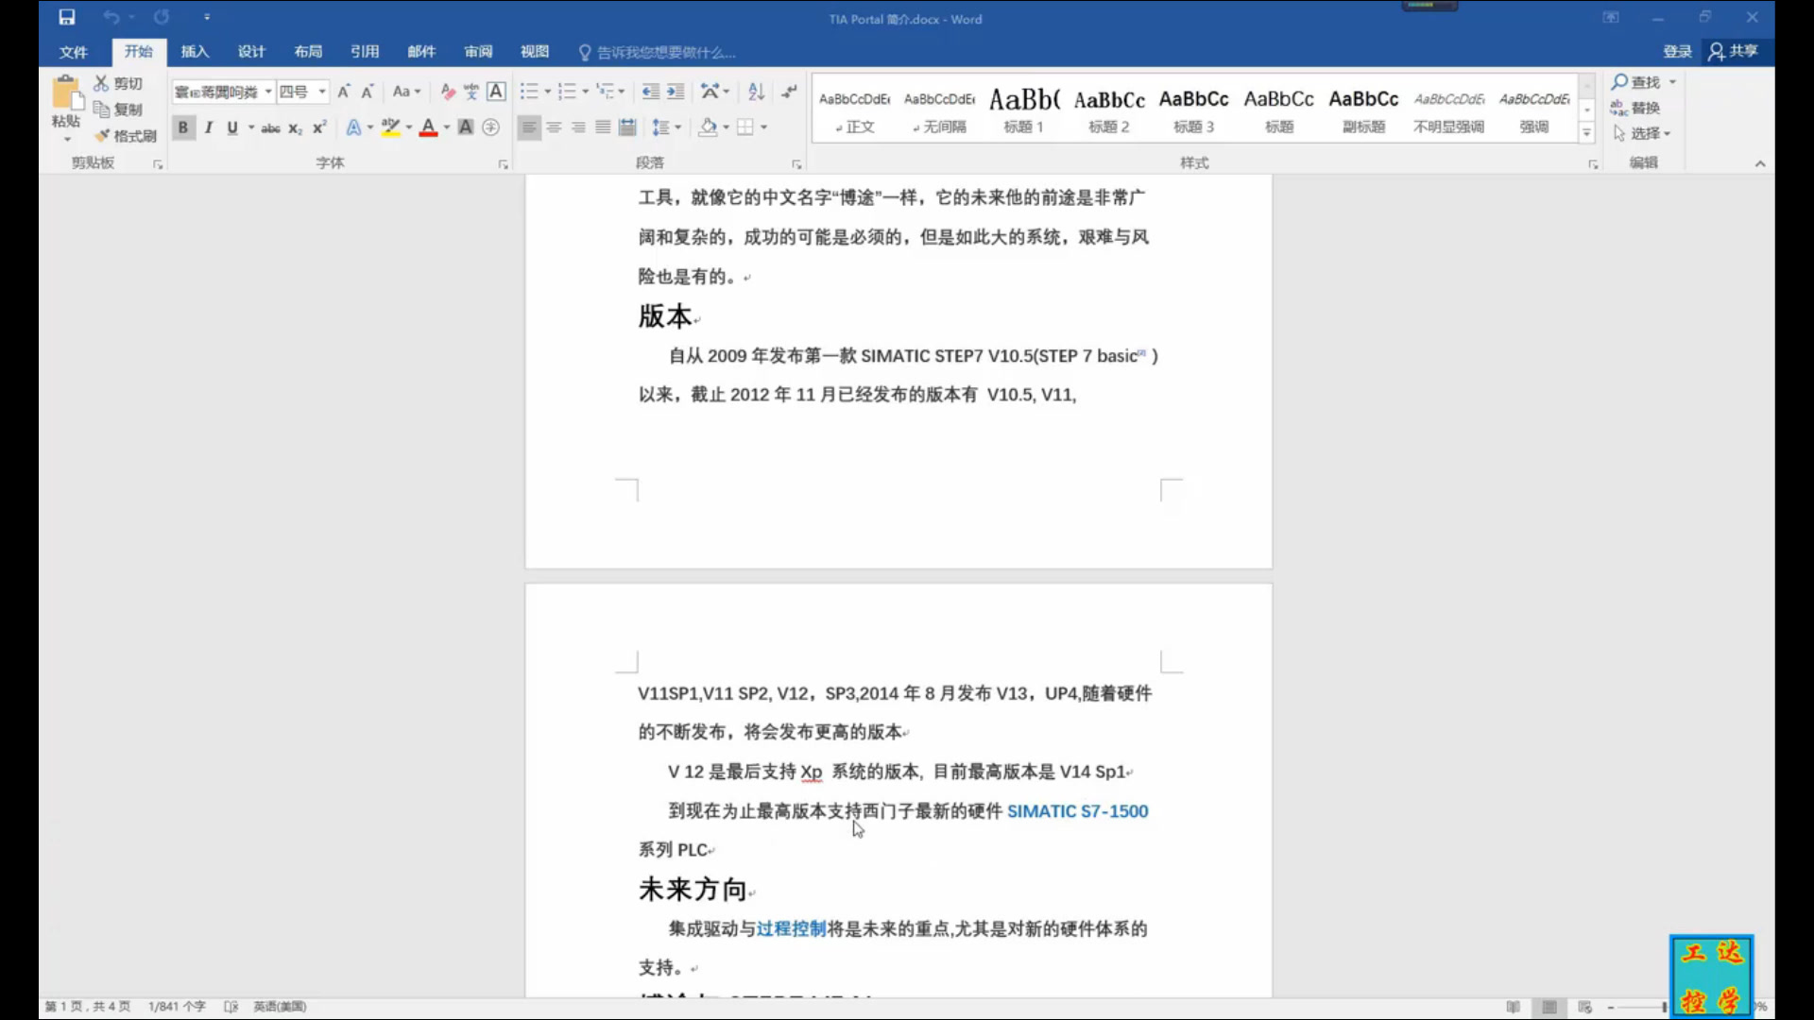Screen dimensions: 1814x1020
Task: Toggle Bold formatting
Action: coord(183,127)
